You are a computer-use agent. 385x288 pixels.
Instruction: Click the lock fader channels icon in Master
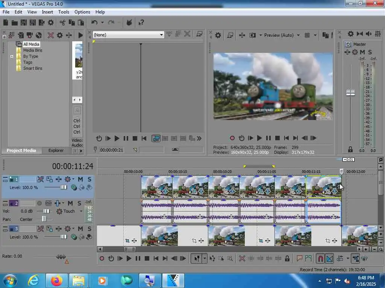pyautogui.click(x=350, y=149)
